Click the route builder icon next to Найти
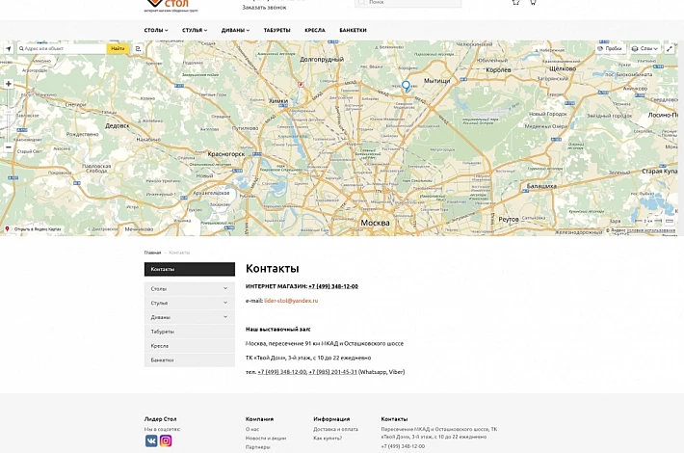This screenshot has height=453, width=684. [139, 49]
